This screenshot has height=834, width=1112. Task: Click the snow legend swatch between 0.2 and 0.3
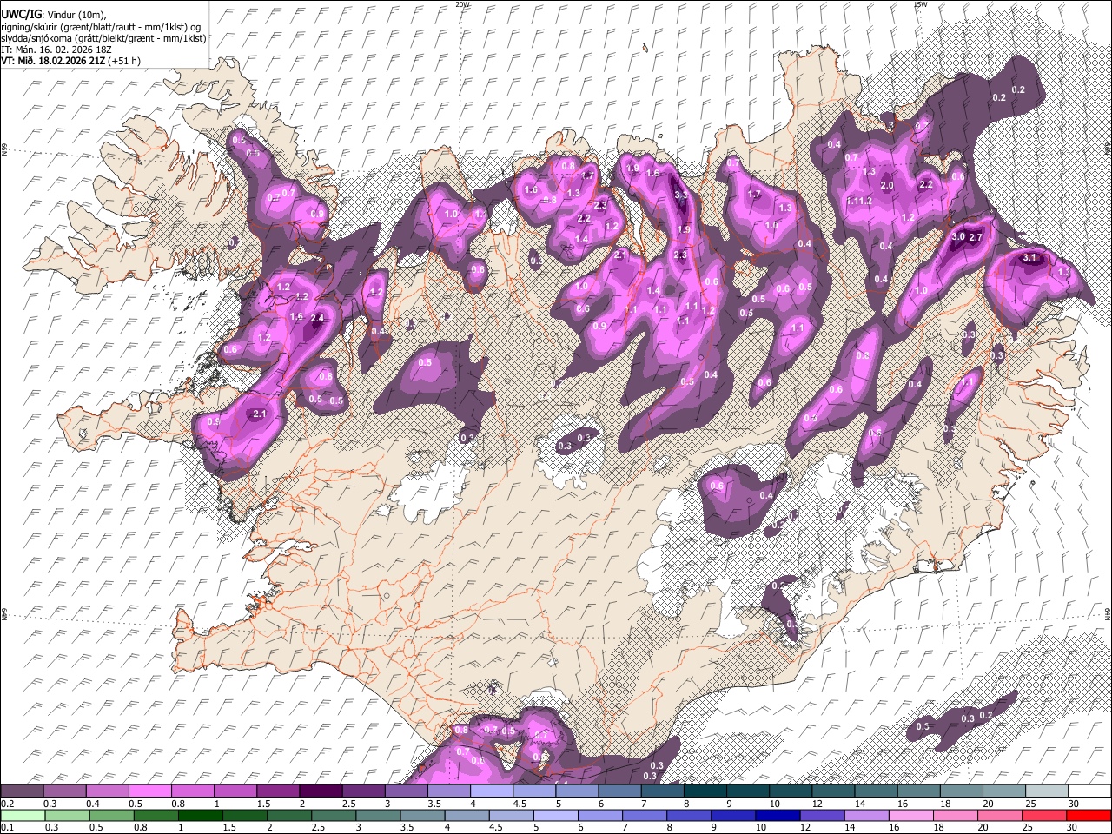click(22, 791)
